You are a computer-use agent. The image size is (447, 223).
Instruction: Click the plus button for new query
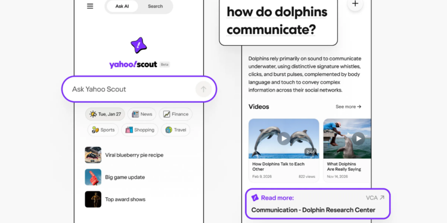coord(355,4)
